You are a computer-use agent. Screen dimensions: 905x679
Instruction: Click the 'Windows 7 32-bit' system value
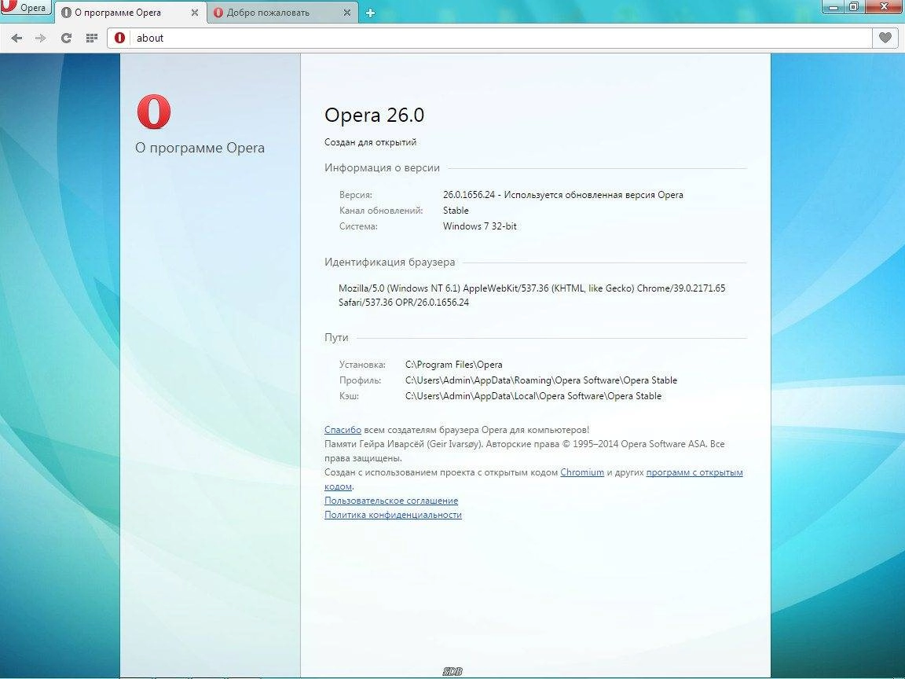coord(480,226)
